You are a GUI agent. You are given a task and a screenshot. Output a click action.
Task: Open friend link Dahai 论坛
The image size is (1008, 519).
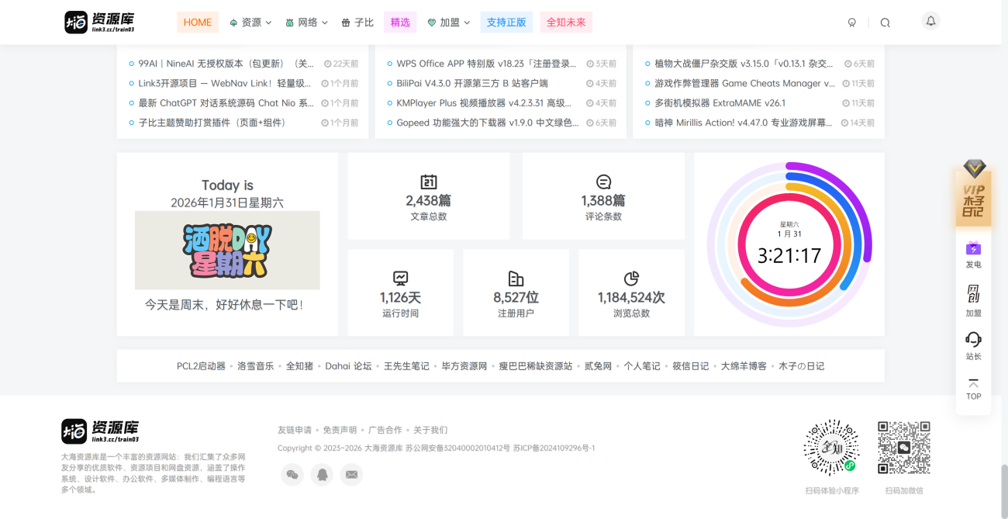(x=348, y=366)
